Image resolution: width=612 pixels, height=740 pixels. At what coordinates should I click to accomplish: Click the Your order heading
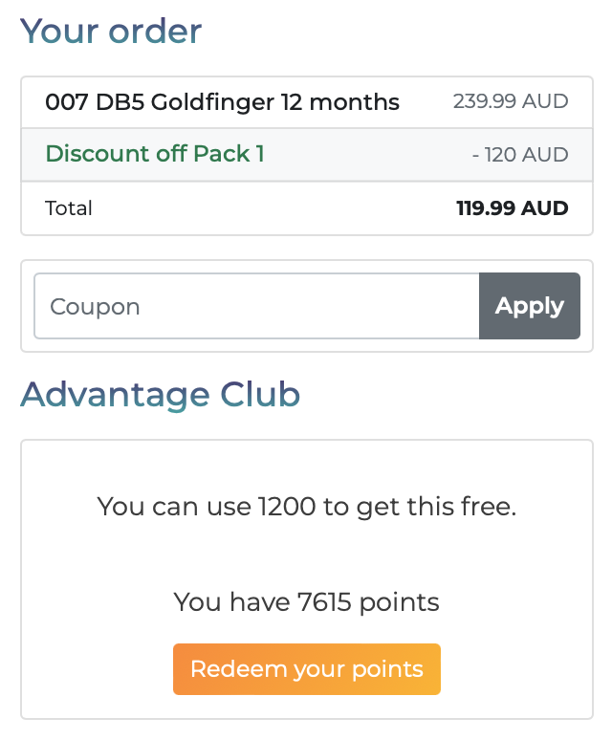[x=111, y=32]
